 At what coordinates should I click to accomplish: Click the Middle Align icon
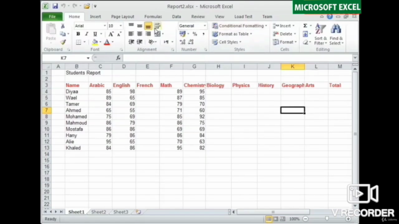click(140, 26)
